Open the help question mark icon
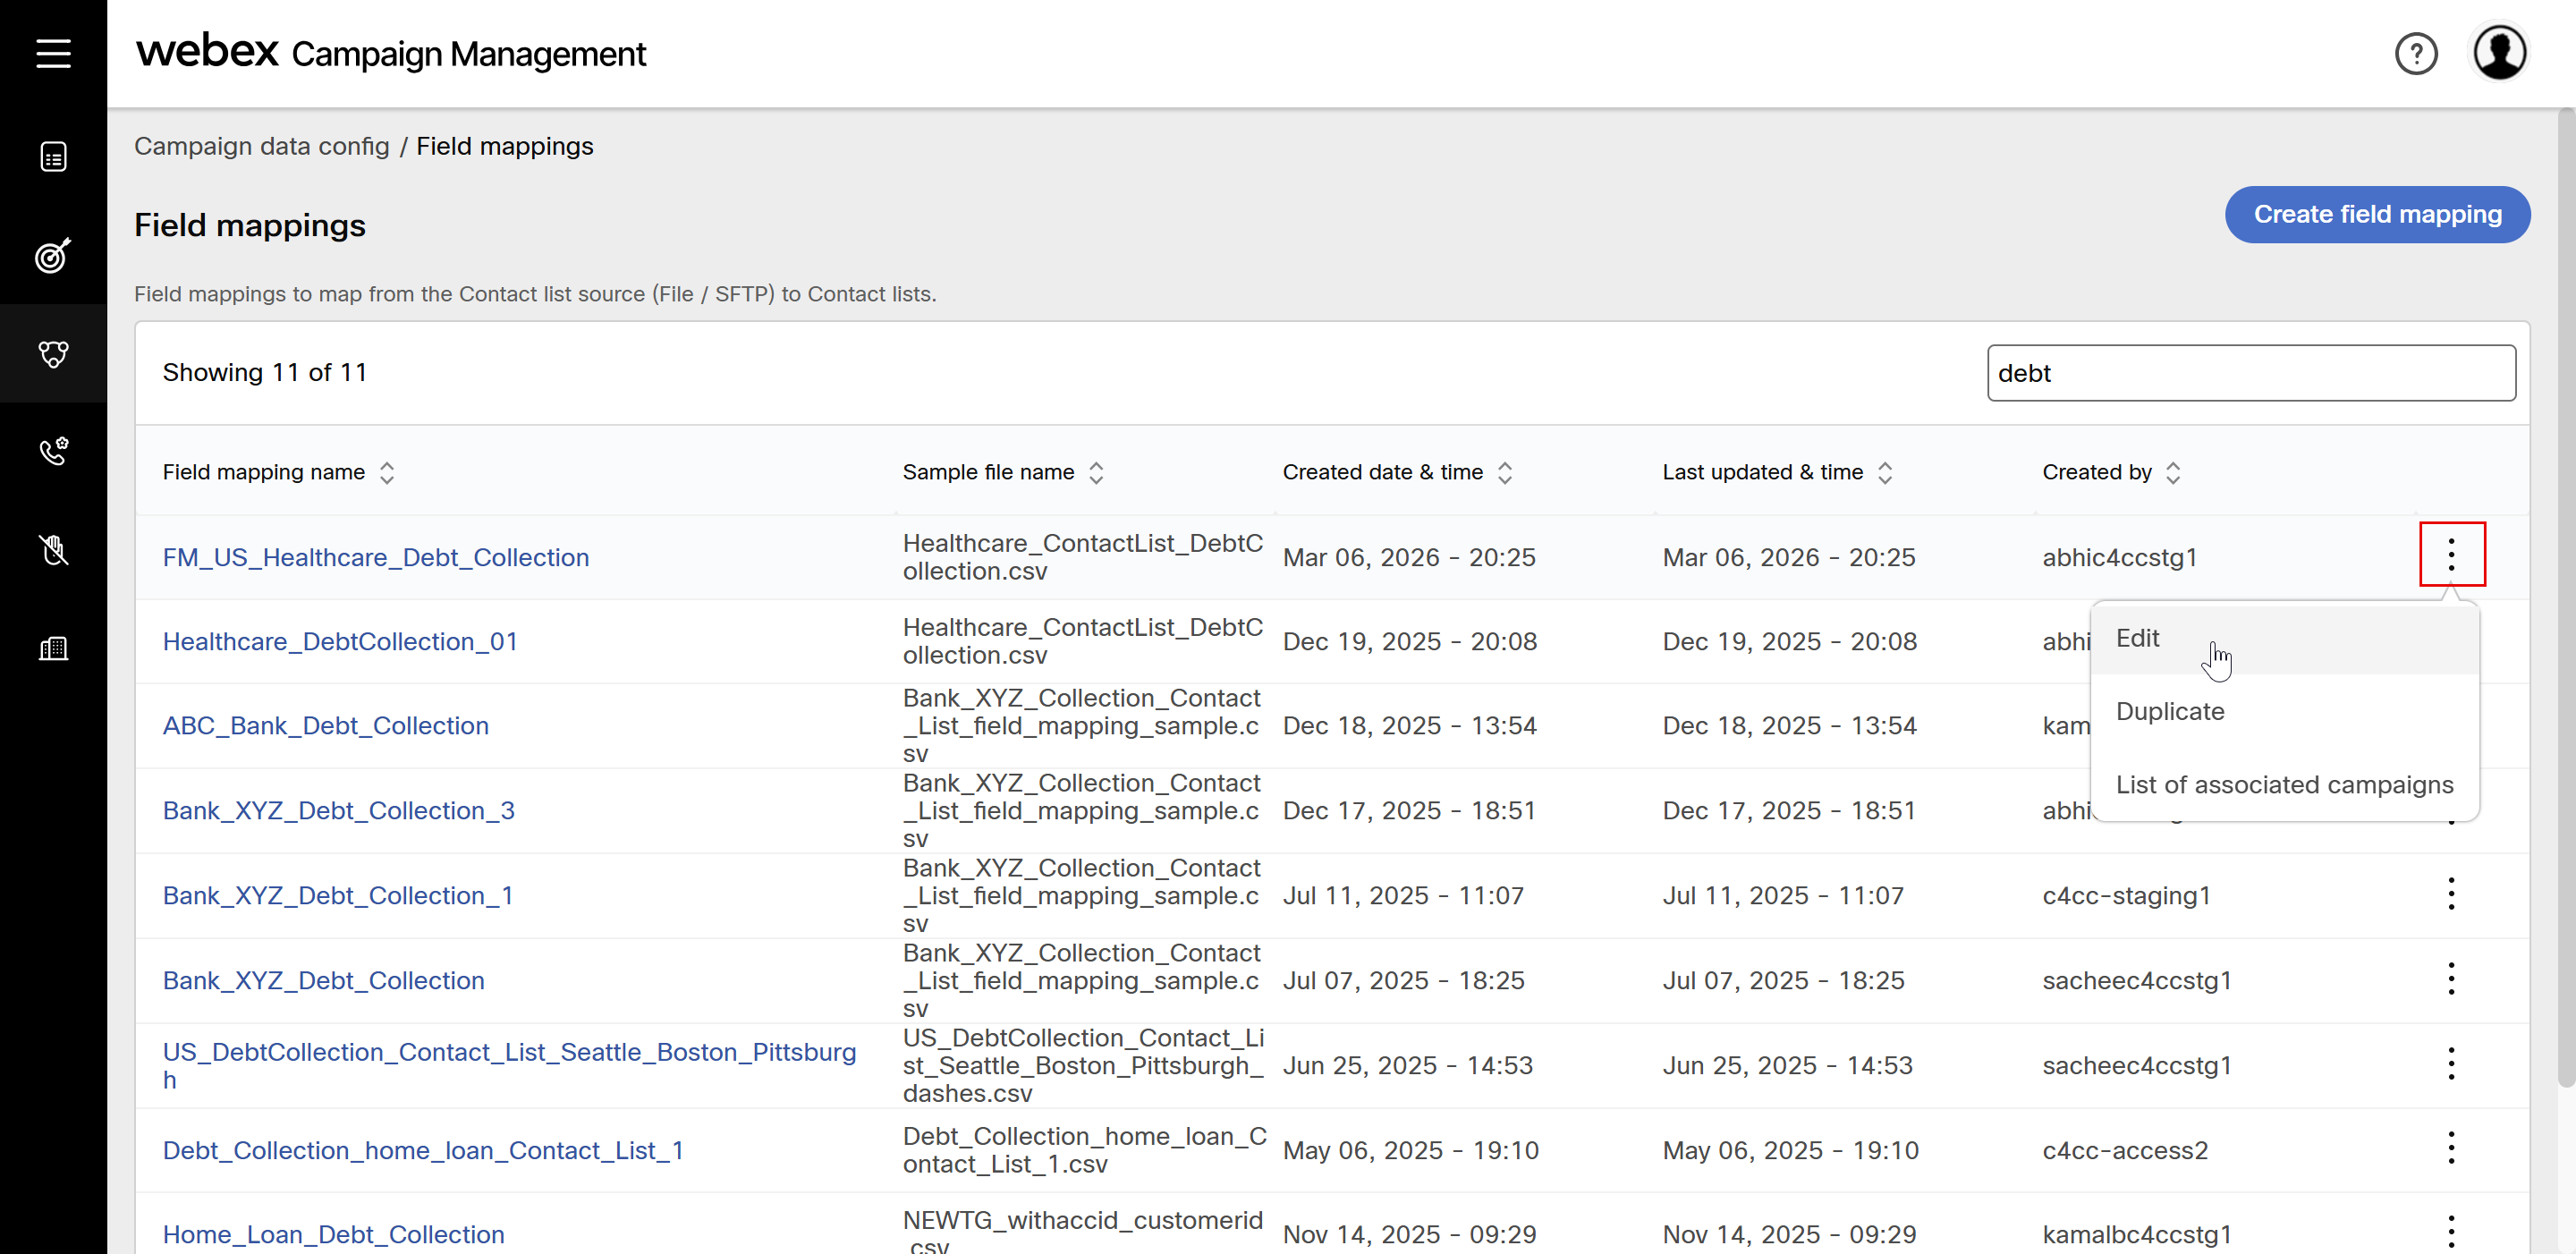 click(x=2415, y=54)
